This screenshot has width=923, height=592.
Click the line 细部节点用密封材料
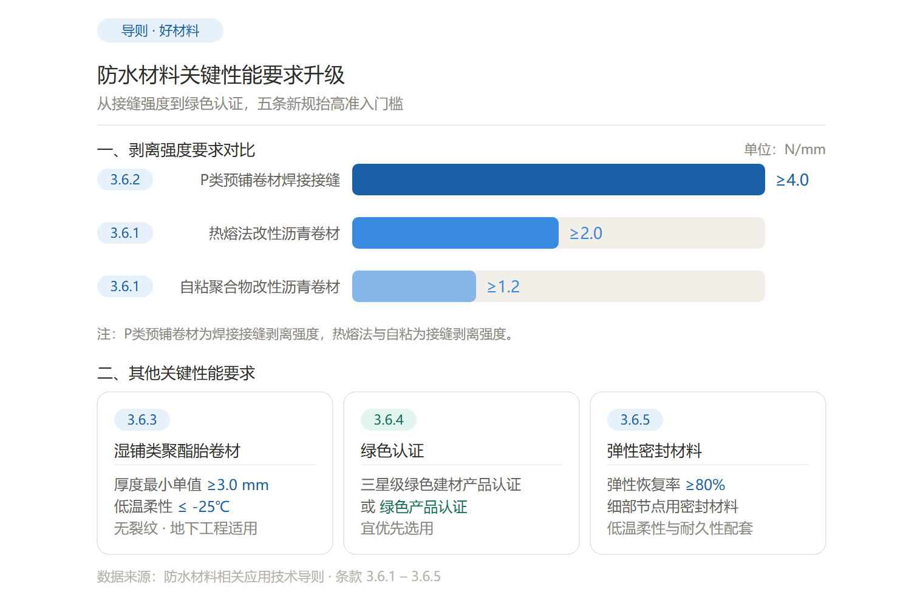pyautogui.click(x=673, y=506)
